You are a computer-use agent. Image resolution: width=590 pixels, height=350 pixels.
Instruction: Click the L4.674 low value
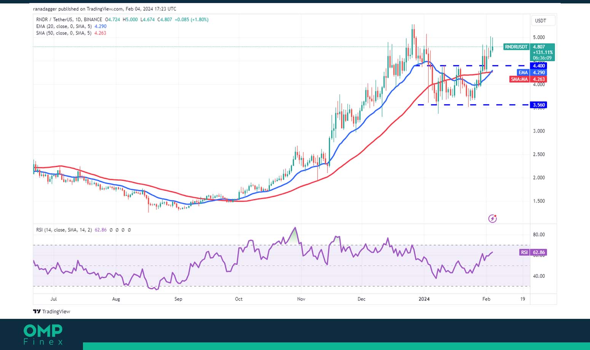pyautogui.click(x=148, y=19)
